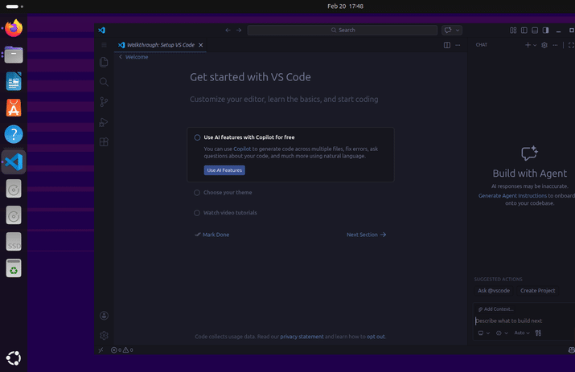Select the 'Choose your theme' step

(x=228, y=192)
